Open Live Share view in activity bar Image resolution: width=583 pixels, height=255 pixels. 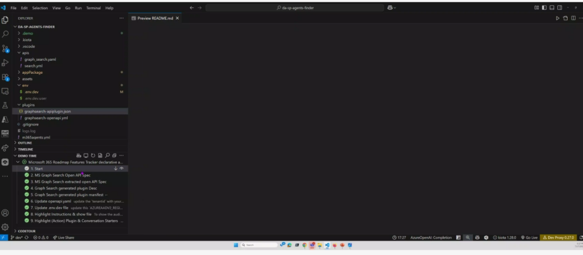(x=5, y=148)
